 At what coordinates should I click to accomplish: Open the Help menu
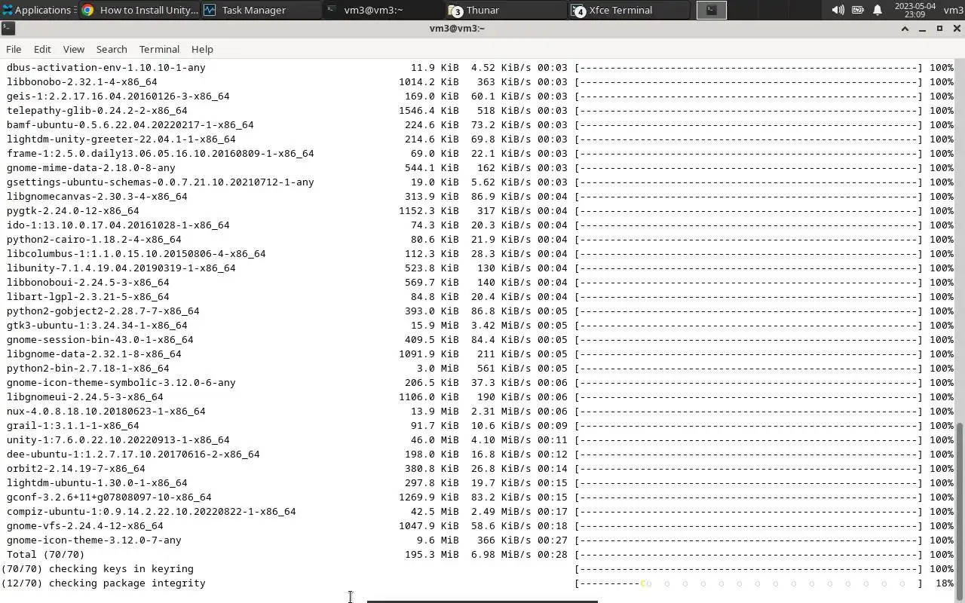pos(202,49)
